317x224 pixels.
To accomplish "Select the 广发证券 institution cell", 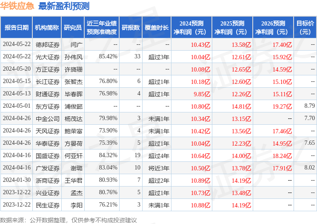I will click(48, 168).
